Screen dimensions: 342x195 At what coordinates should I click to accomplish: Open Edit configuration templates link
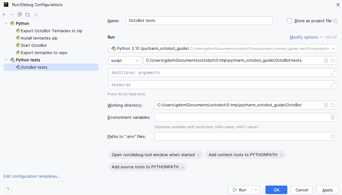(x=32, y=176)
